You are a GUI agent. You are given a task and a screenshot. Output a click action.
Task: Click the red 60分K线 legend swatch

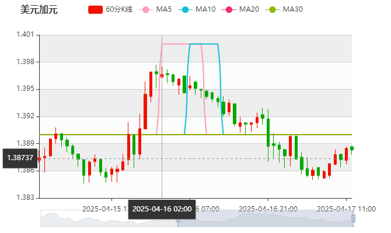95,10
